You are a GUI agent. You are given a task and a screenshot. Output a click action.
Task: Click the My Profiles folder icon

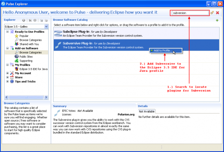pos(12,65)
